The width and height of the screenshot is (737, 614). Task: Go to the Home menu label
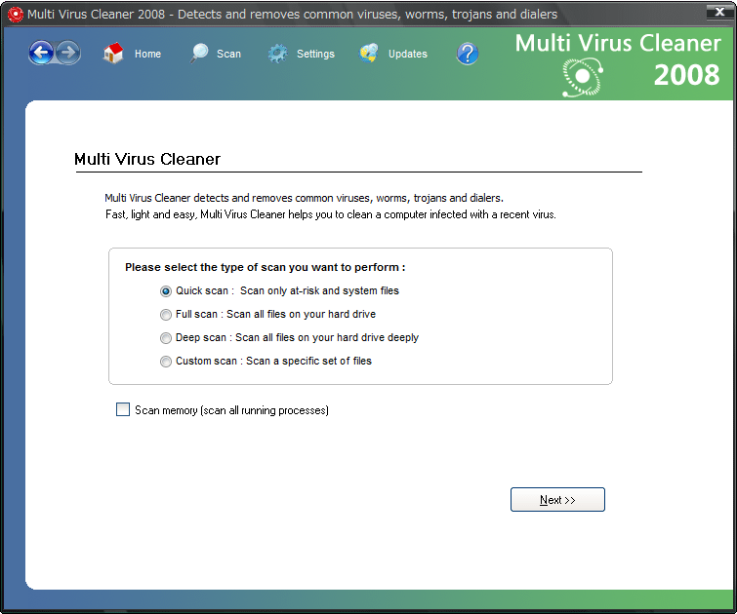click(x=147, y=54)
